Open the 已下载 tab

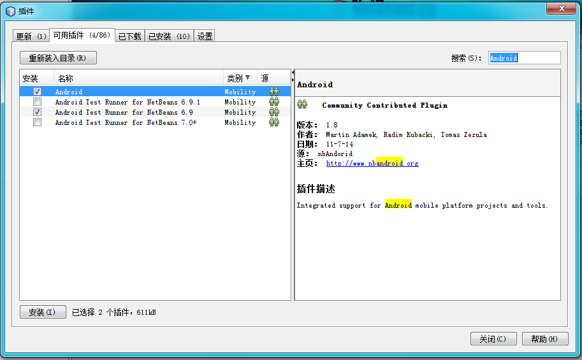click(129, 36)
